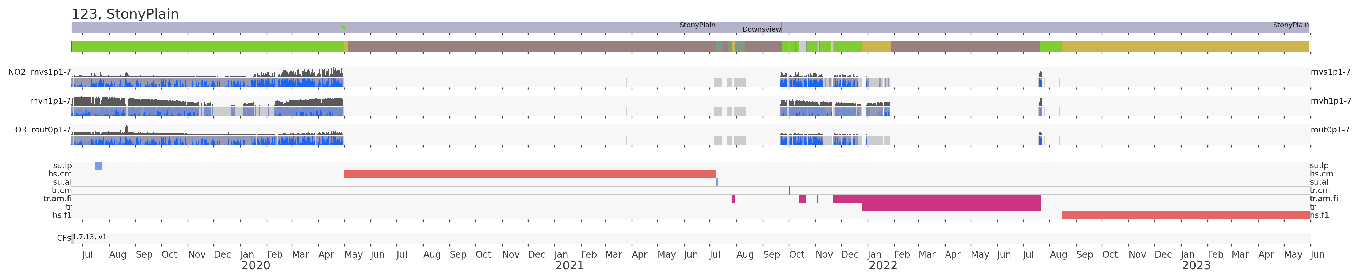The height and width of the screenshot is (280, 1360).
Task: Select the red hs.f1 event bar
Action: tap(1185, 215)
